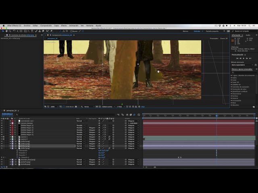Image resolution: width=258 pixels, height=193 pixels.
Task: Click red label color of controlador cam
Action: tap(12, 121)
